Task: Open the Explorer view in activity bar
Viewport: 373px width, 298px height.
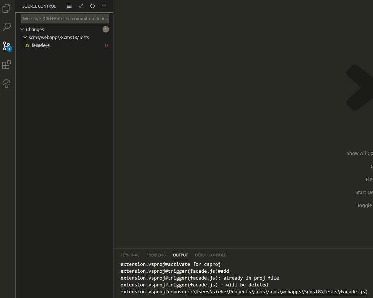Action: point(6,8)
